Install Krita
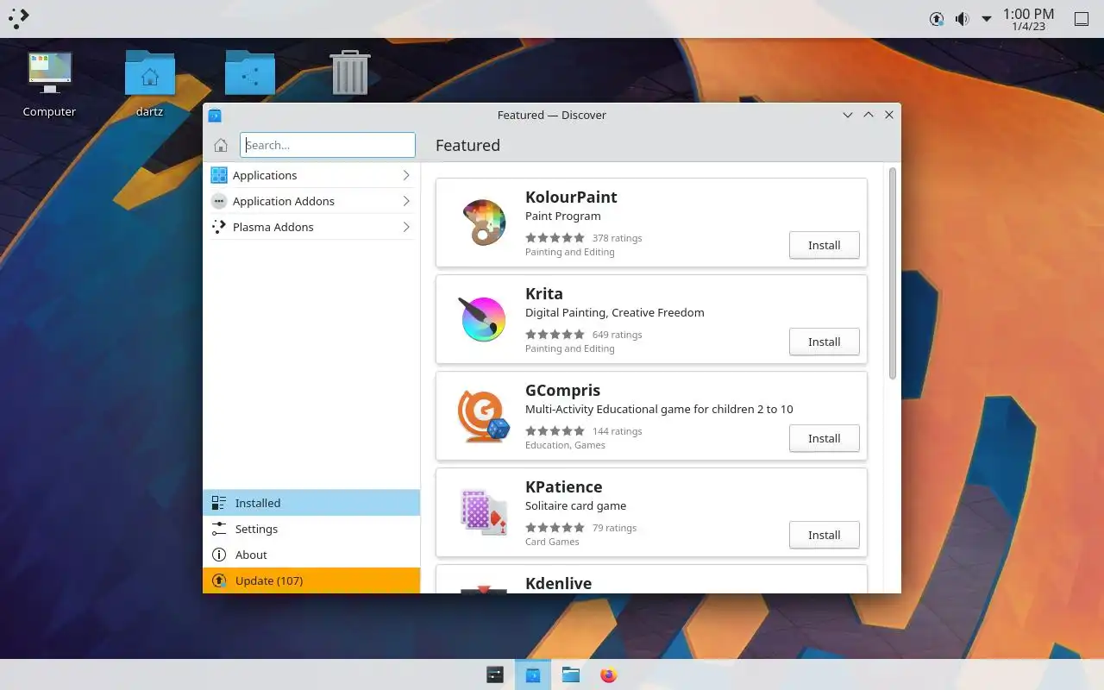The height and width of the screenshot is (690, 1104). point(824,342)
